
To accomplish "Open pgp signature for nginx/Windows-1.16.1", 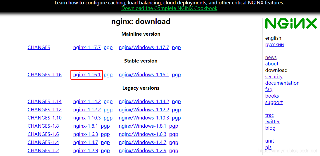I will [x=176, y=75].
